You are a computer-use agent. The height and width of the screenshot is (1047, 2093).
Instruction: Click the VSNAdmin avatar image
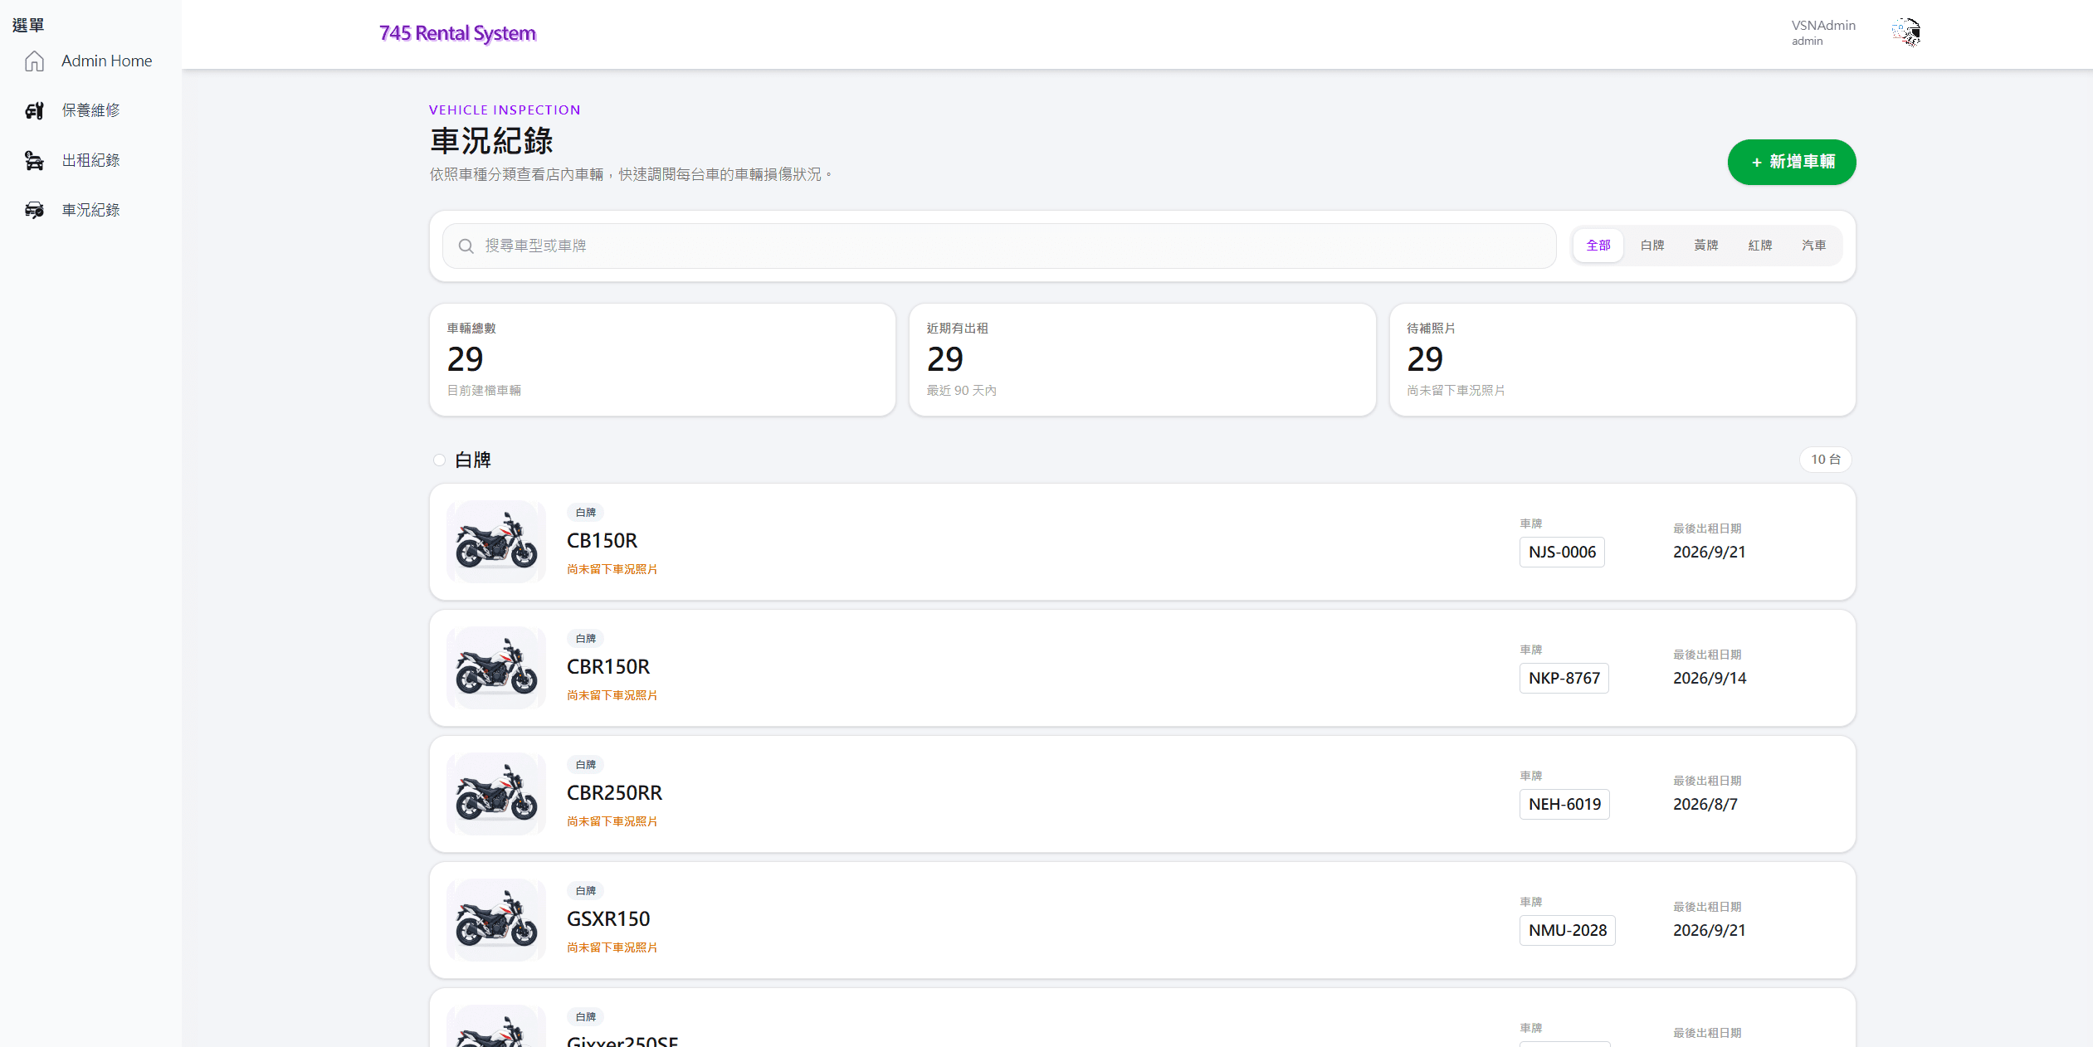point(1906,33)
